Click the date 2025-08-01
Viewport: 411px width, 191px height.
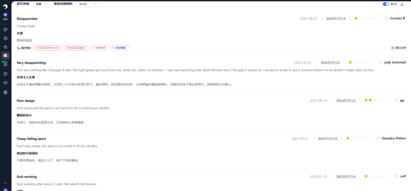click(300, 139)
